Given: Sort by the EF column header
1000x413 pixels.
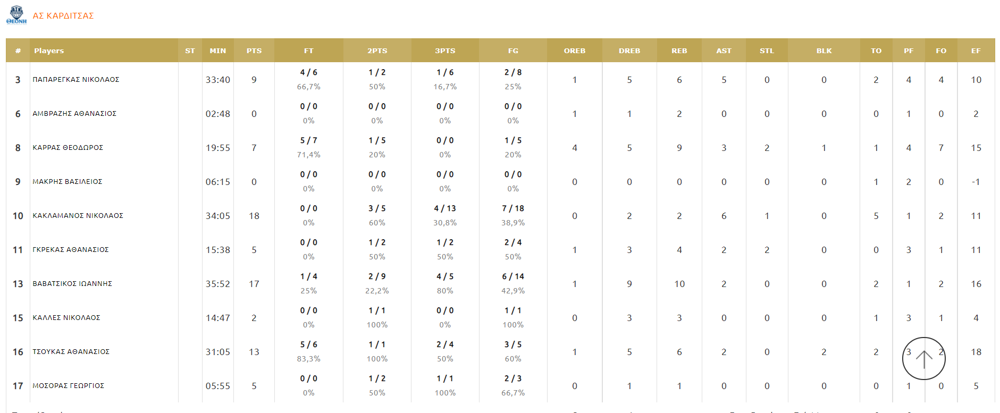Looking at the screenshot, I should pos(976,51).
